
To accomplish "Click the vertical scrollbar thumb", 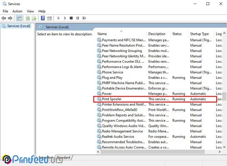I will pyautogui.click(x=224, y=96).
